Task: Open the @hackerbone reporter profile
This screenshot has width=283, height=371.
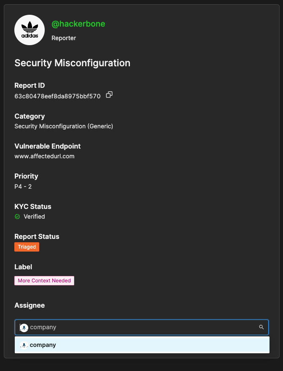Action: pos(78,24)
